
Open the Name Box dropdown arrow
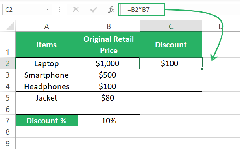(47, 9)
